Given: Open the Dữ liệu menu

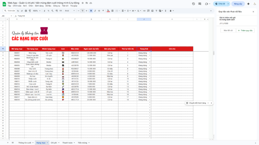Looking at the screenshot, I should click(x=48, y=6).
